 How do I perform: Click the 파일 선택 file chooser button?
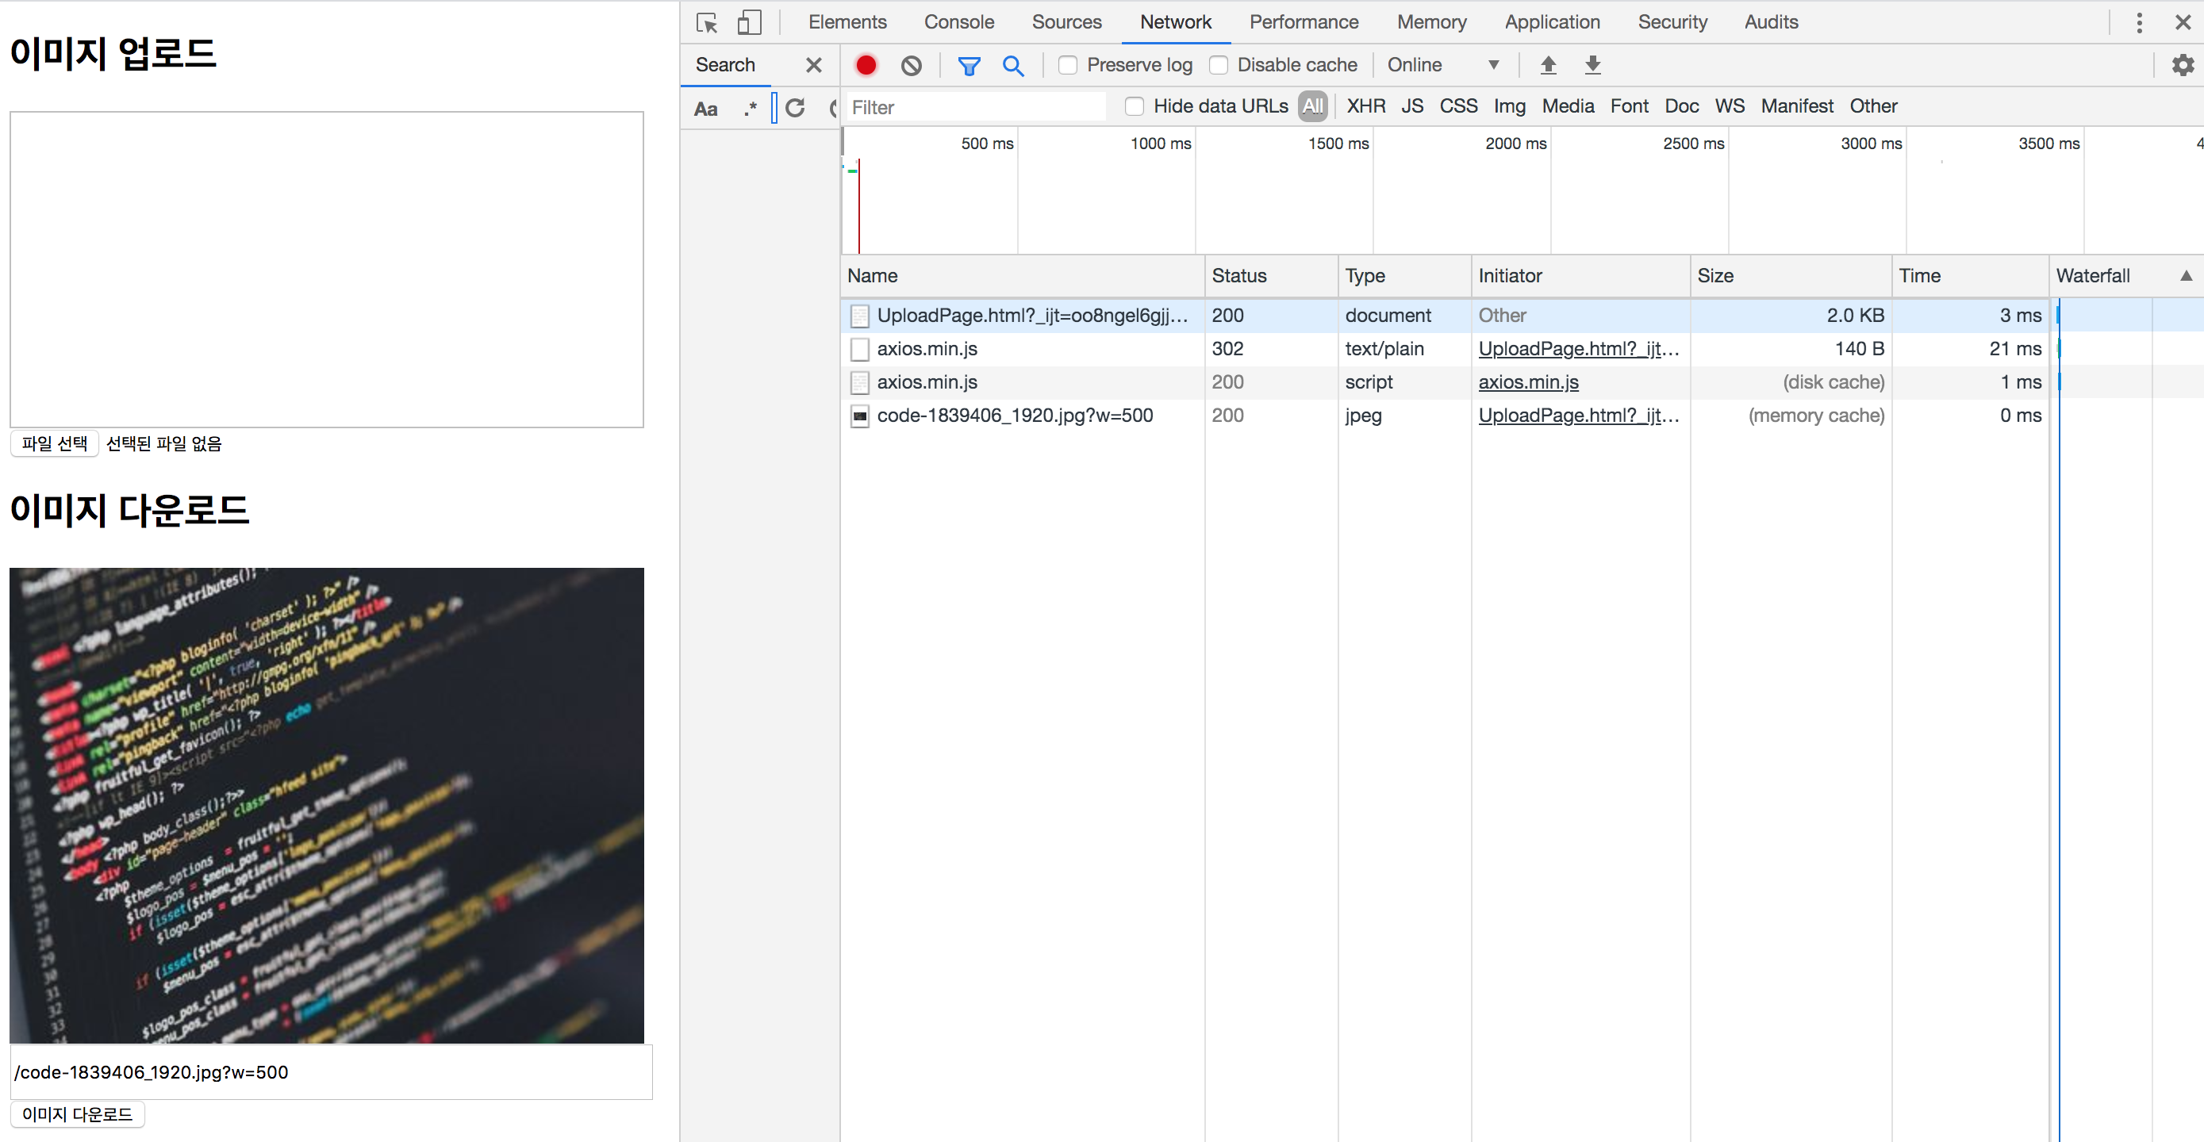click(x=55, y=443)
